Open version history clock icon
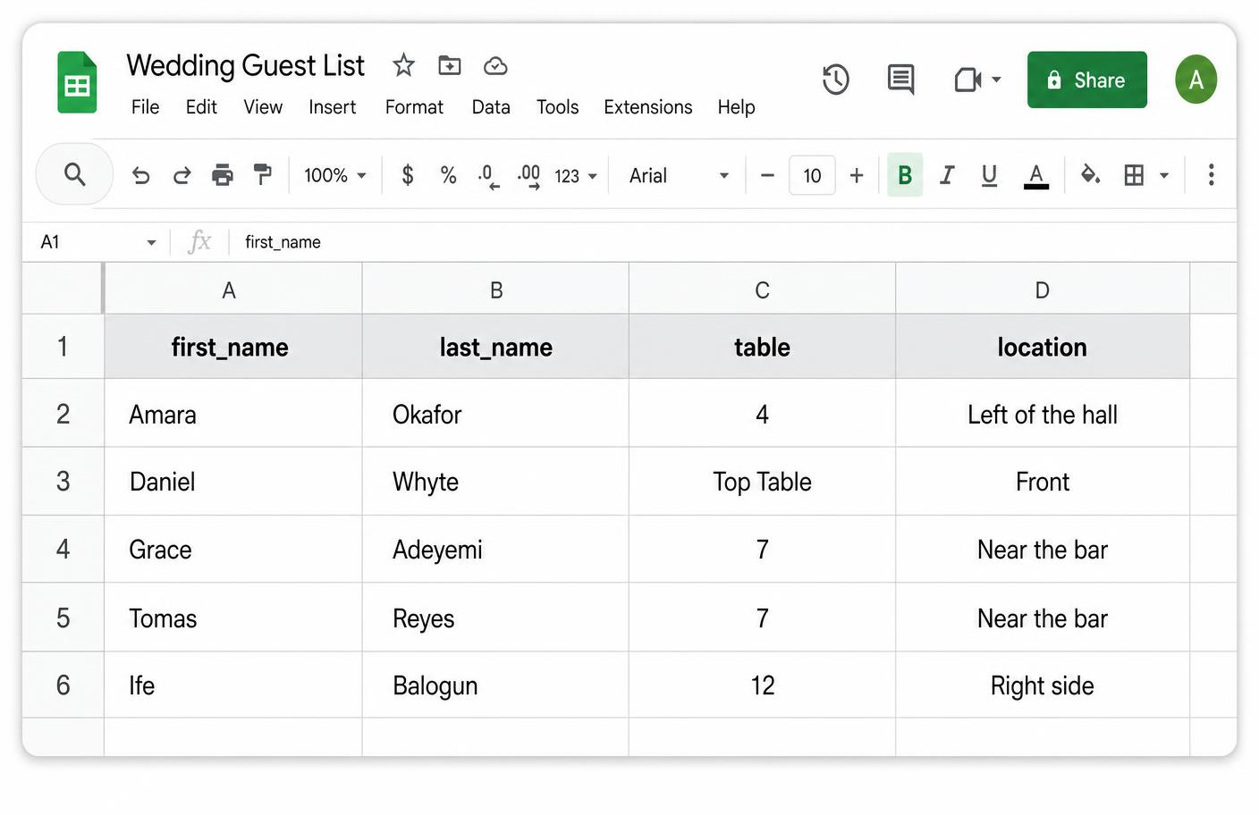 835,80
